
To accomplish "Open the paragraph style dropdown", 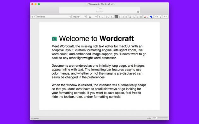I will [x=33, y=17].
